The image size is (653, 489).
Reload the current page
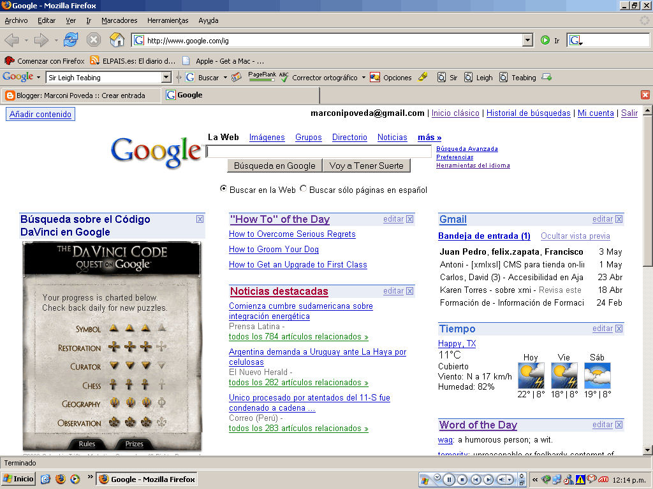[71, 40]
